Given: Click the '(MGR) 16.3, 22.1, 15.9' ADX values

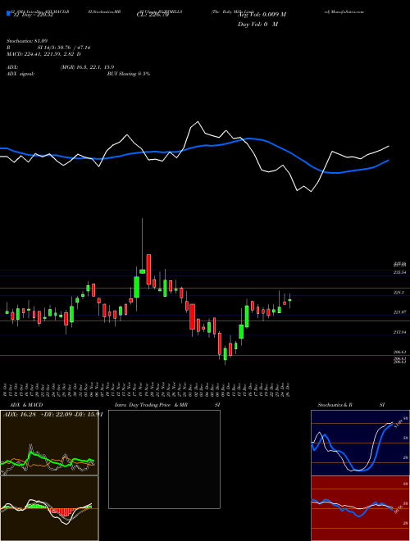Looking at the screenshot, I should click(x=87, y=67).
